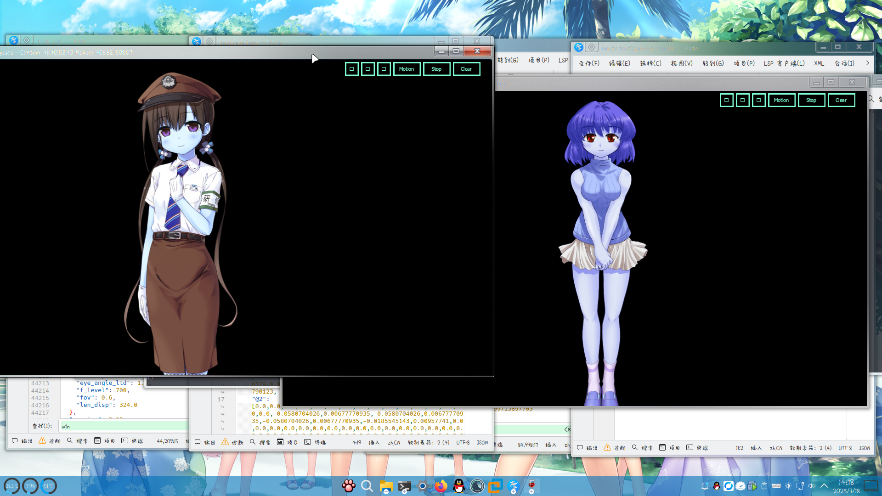Screen dimensions: 882x496
Task: Click 插入 mode in middle Kate status bar
Action: pyautogui.click(x=374, y=443)
